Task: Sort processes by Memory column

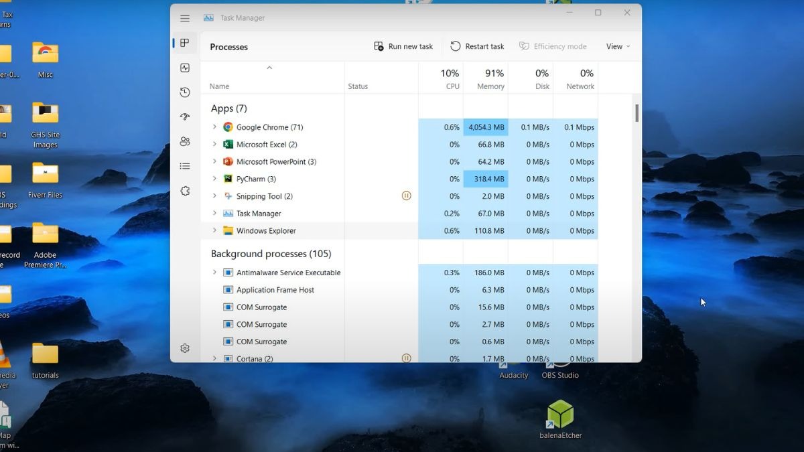Action: point(486,78)
